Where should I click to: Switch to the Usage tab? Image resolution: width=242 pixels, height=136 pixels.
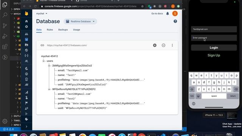76,29
